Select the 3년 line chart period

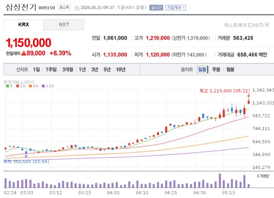94,70
